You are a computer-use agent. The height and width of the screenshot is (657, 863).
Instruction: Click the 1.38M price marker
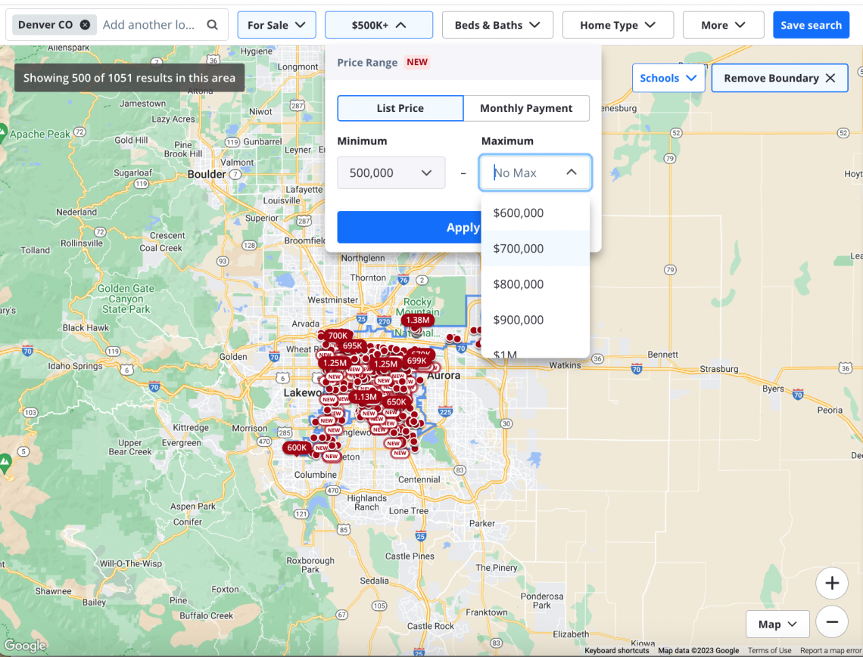[x=418, y=320]
